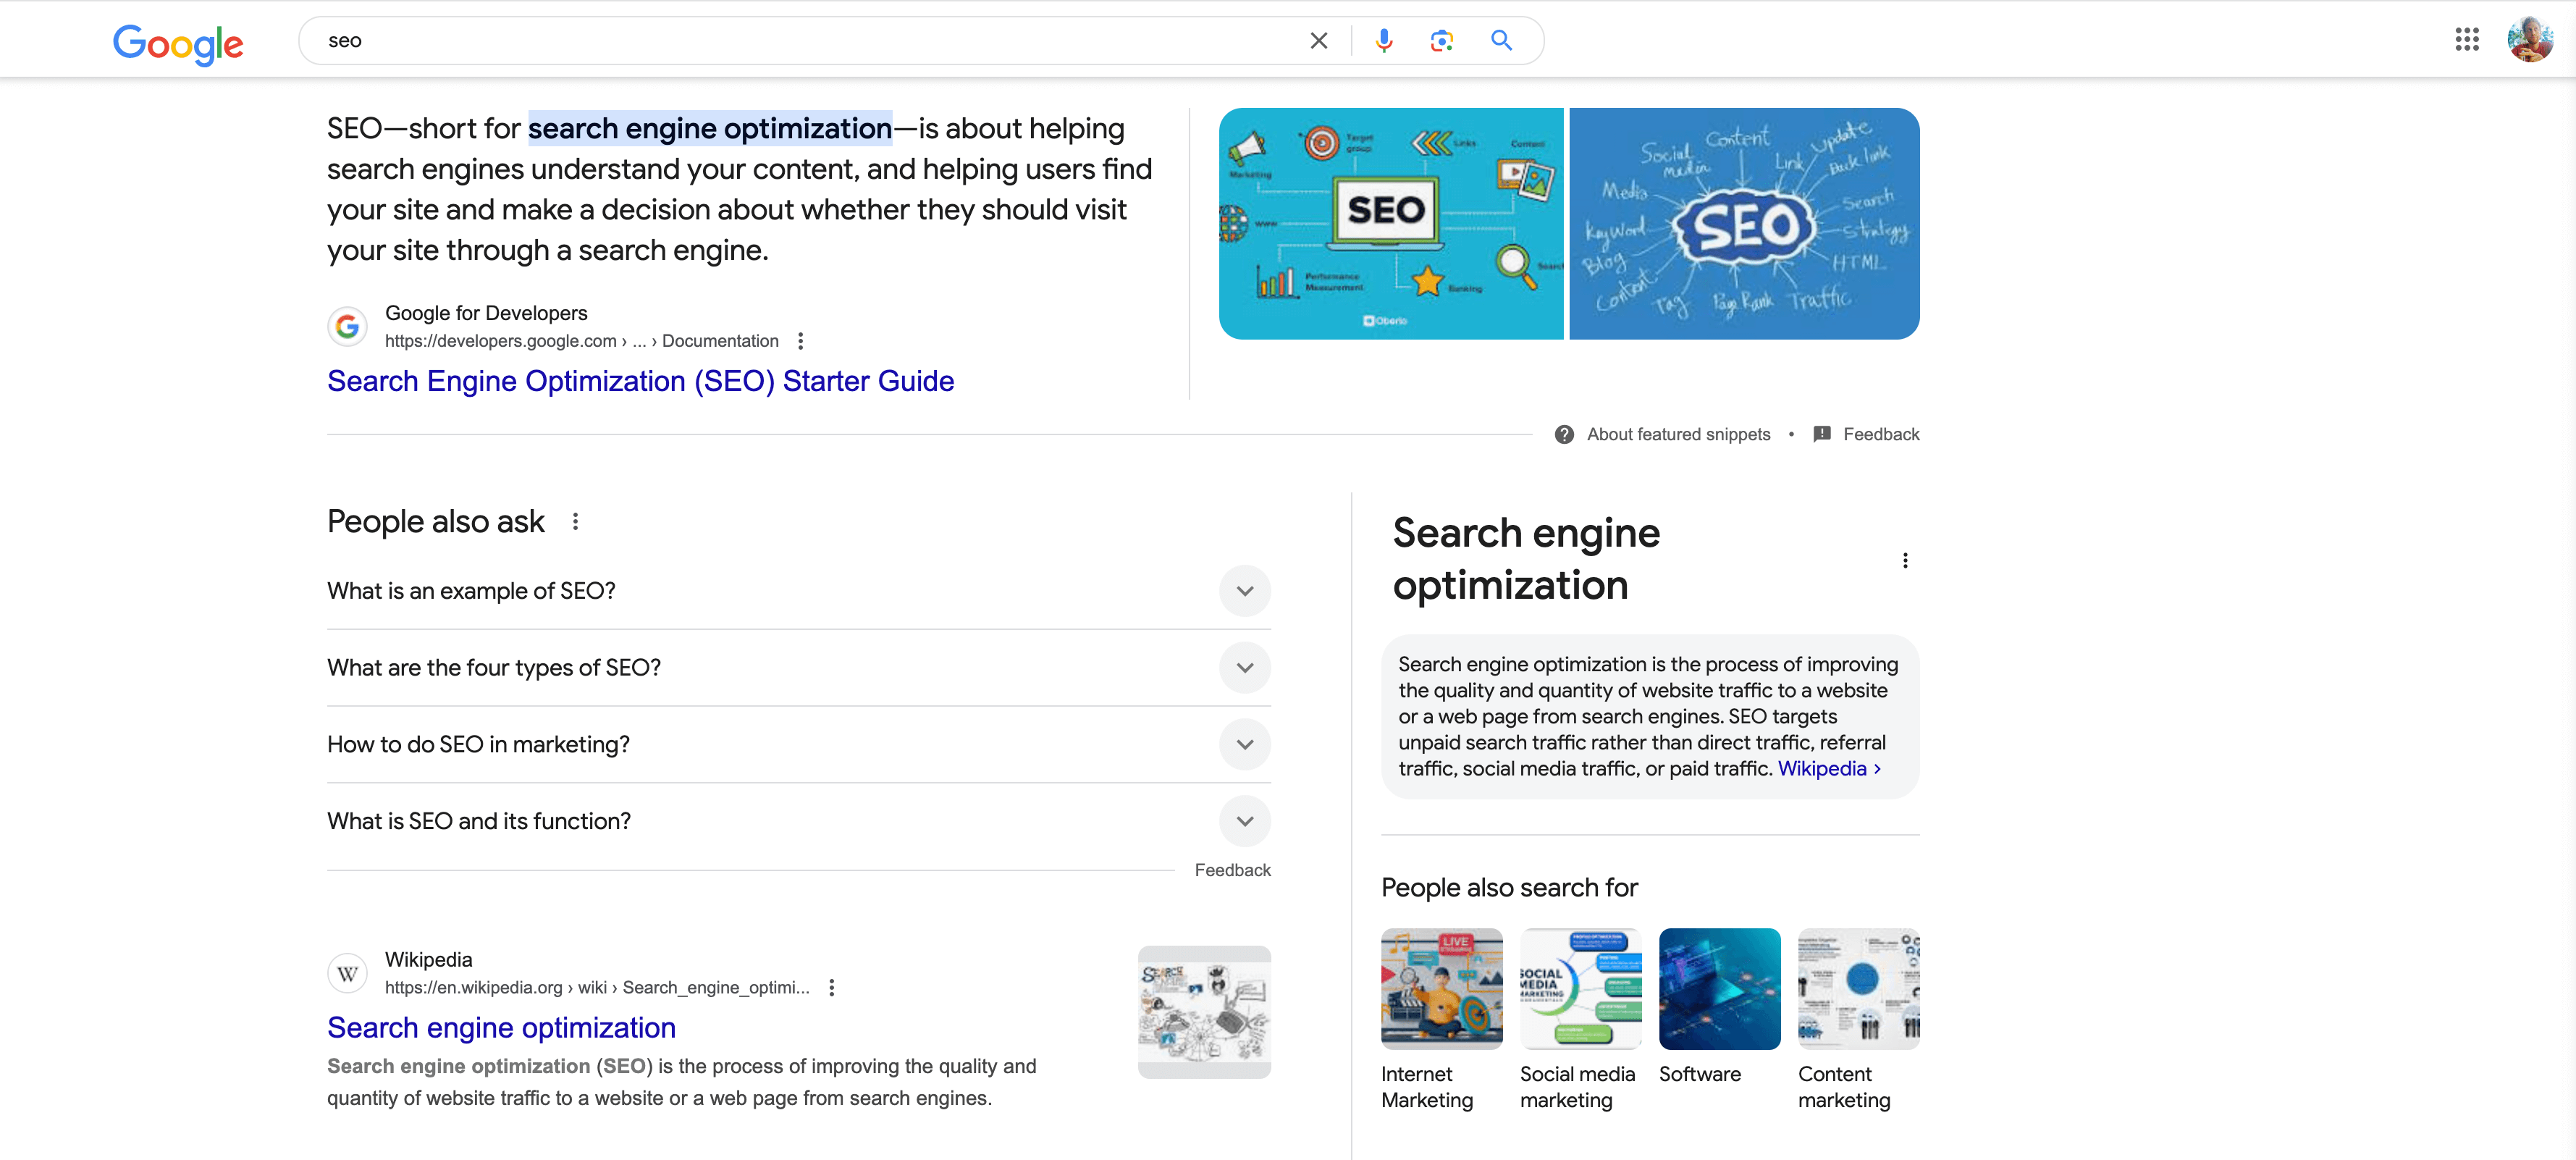Click the Wikipedia favicon next to the result

tap(347, 972)
